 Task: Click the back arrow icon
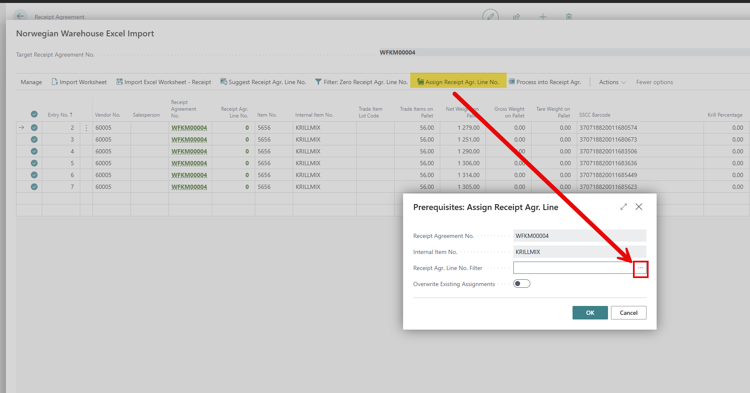(x=20, y=16)
